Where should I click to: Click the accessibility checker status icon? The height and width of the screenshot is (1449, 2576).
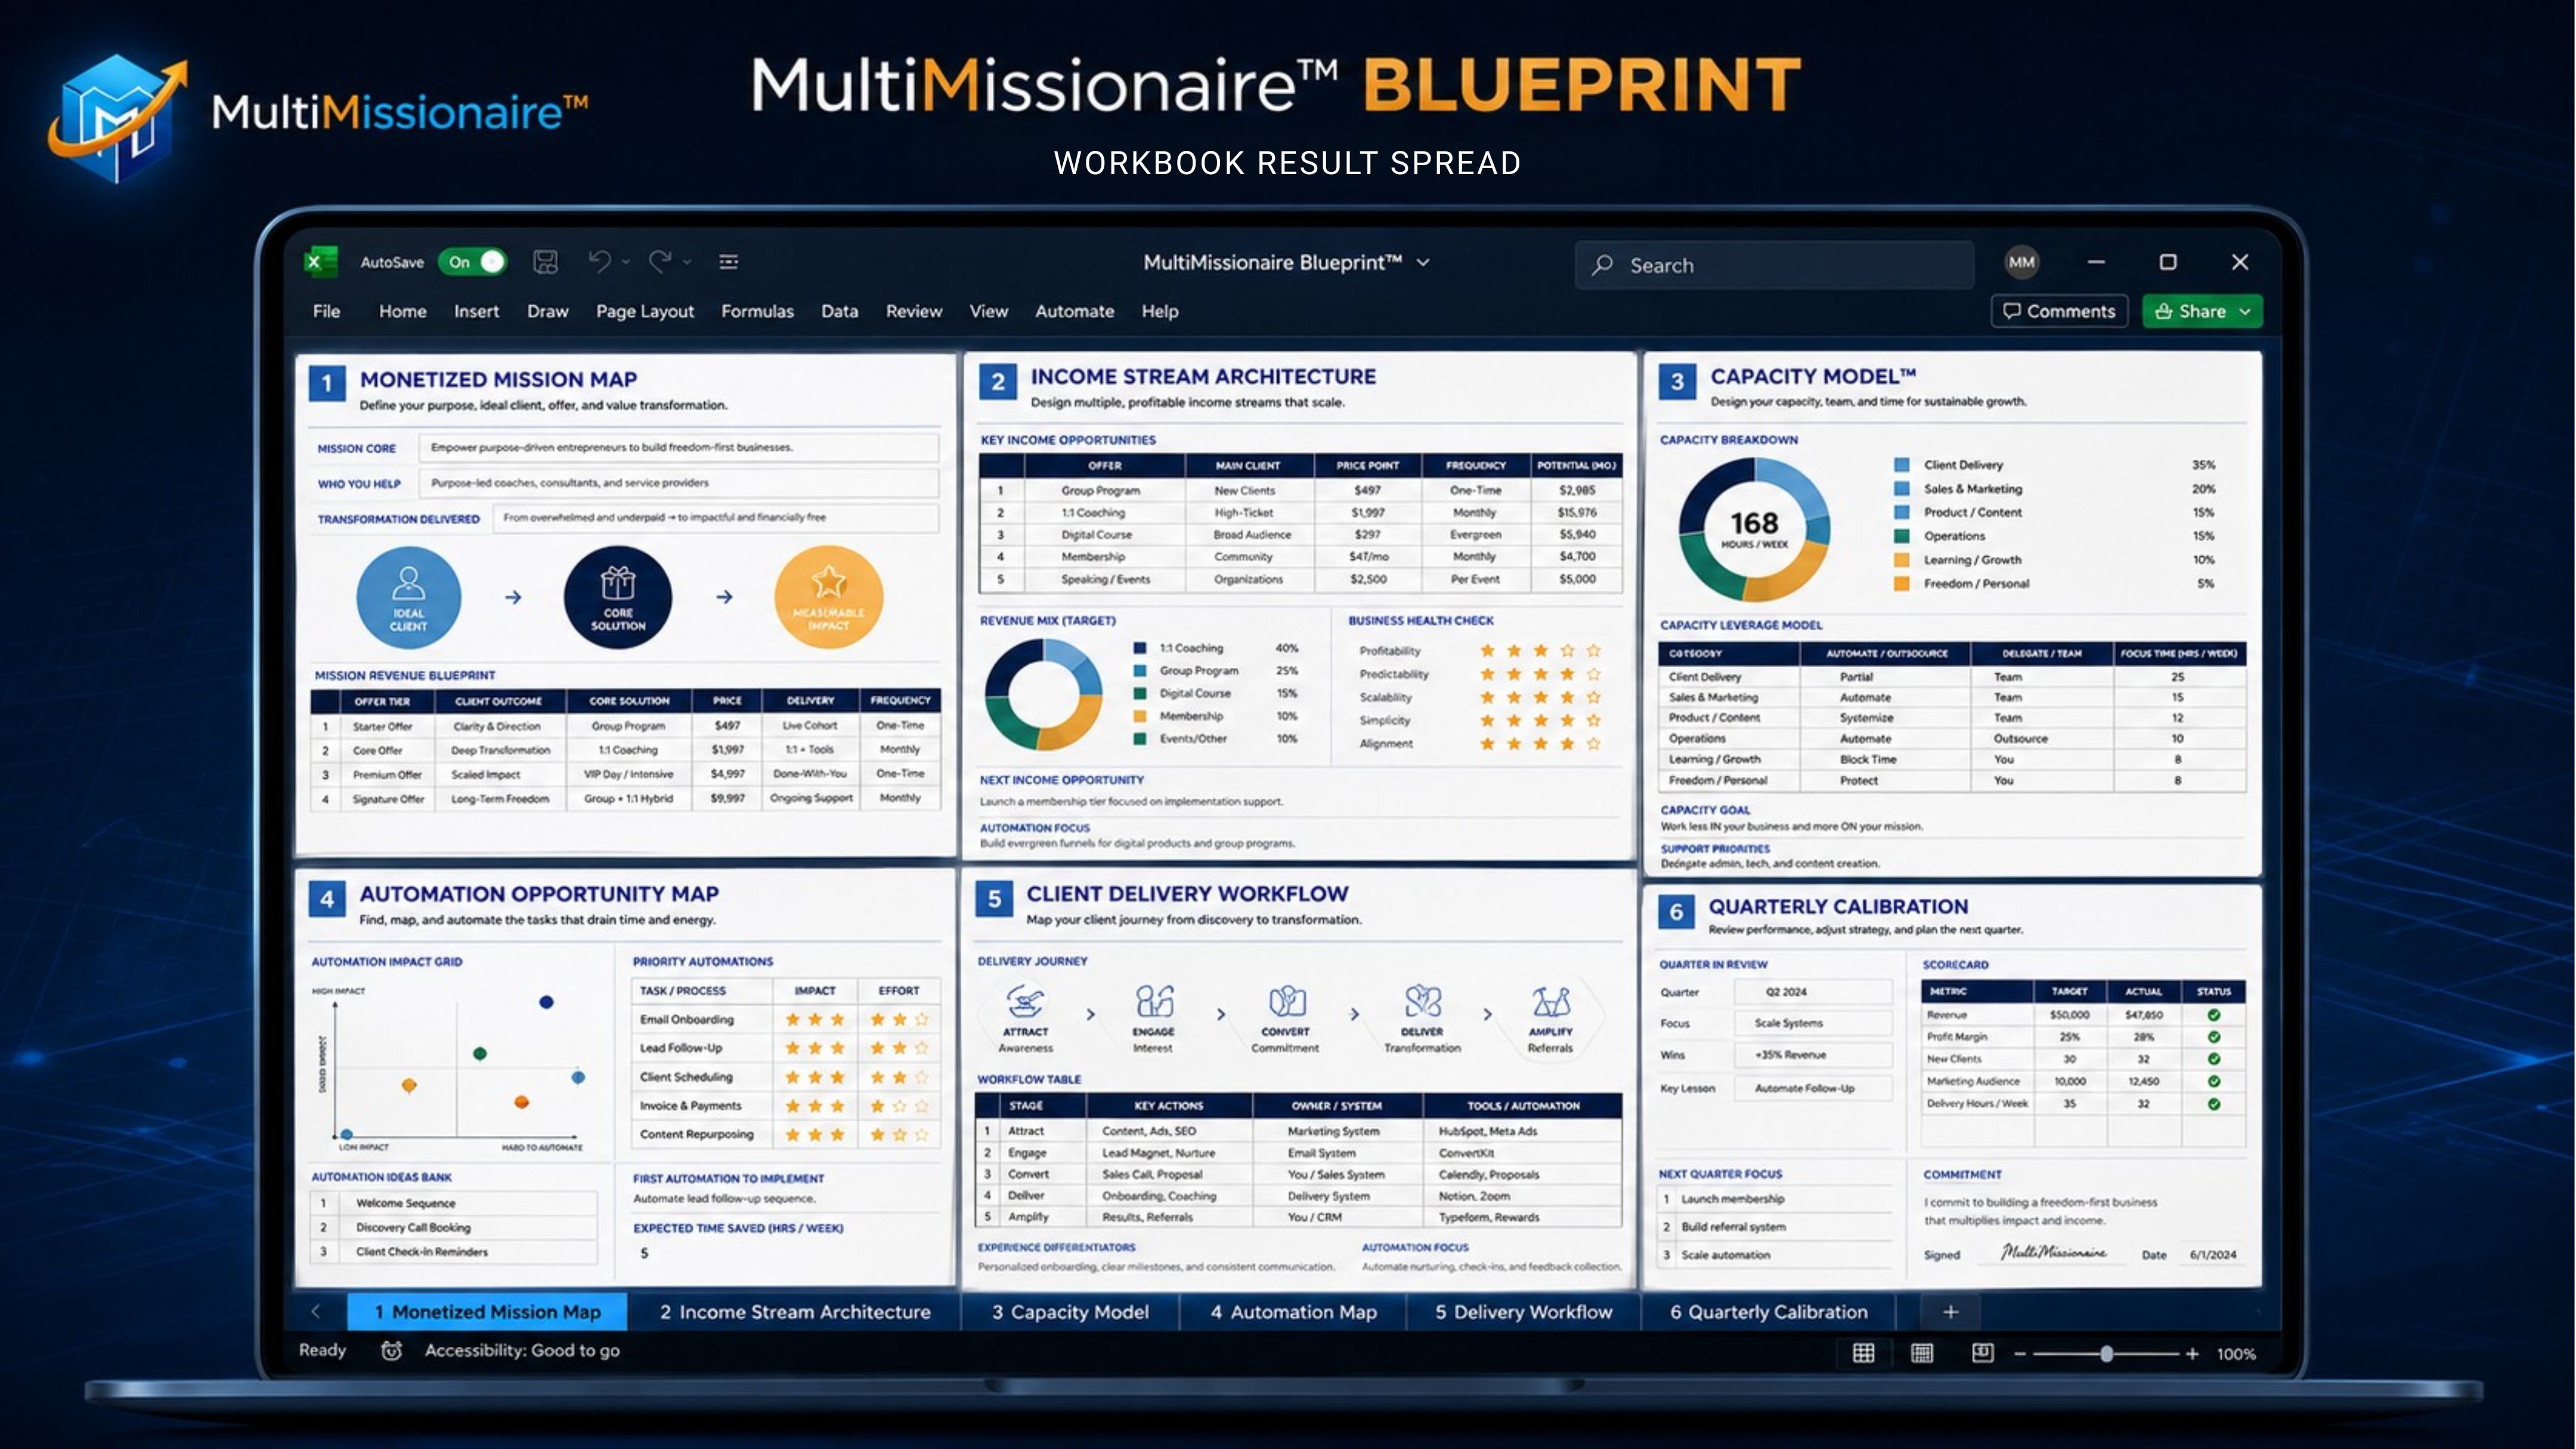[391, 1351]
